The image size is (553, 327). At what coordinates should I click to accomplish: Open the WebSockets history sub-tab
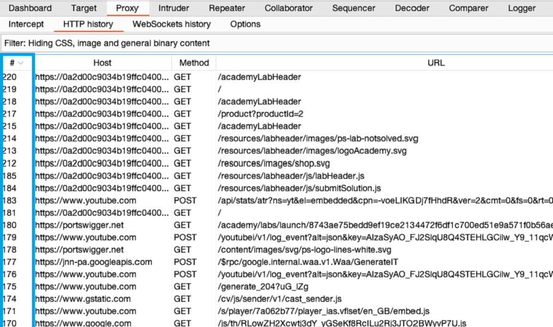click(x=171, y=25)
